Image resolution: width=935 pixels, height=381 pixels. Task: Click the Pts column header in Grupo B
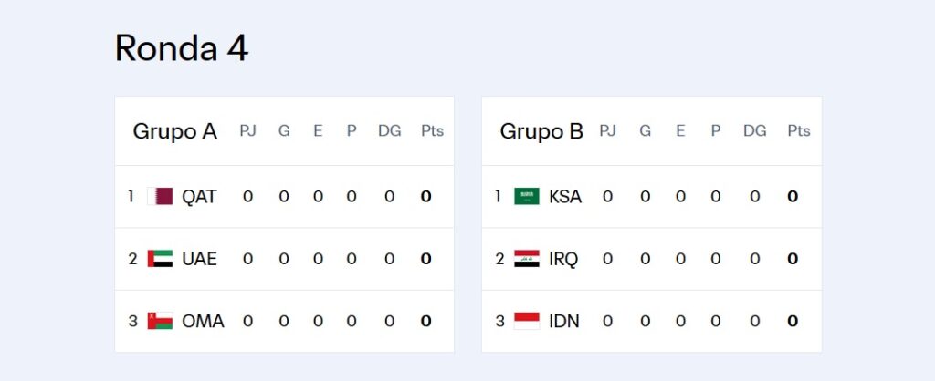coord(799,131)
